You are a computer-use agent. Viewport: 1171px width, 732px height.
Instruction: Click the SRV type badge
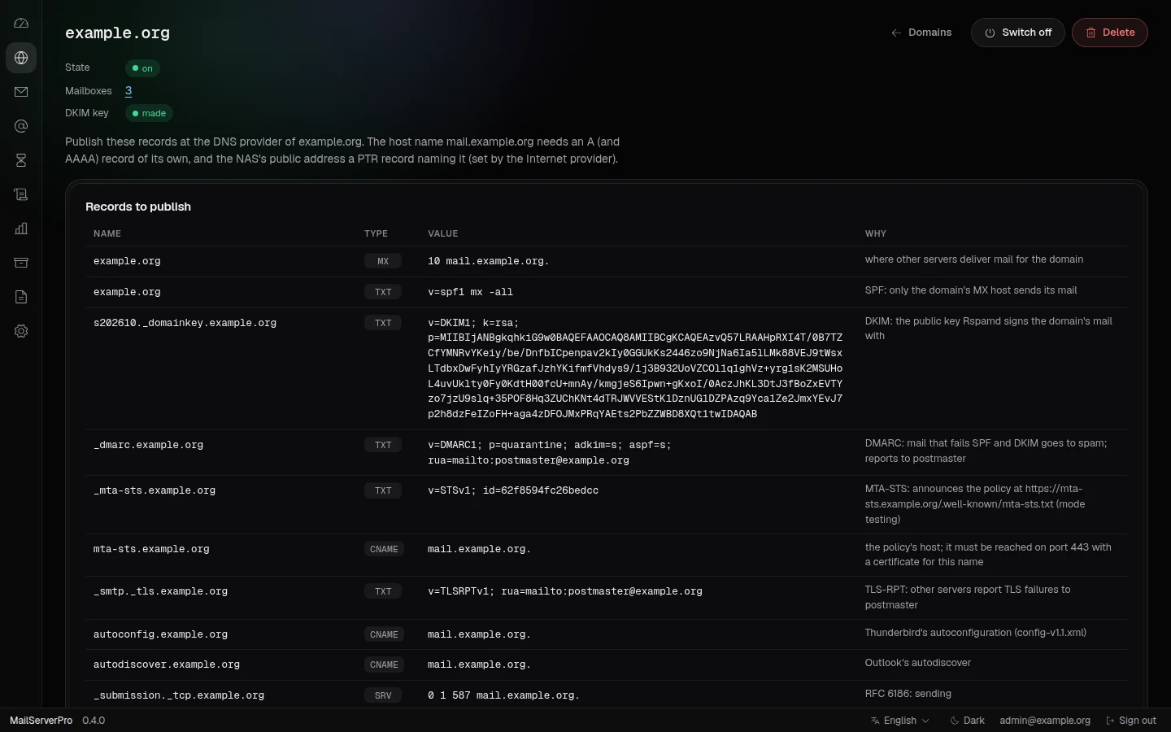click(383, 695)
